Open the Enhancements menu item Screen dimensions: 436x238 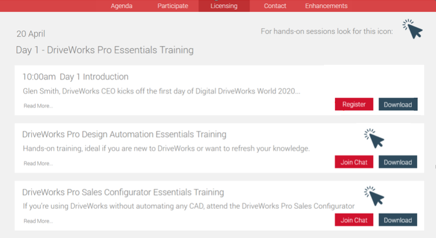pos(326,6)
